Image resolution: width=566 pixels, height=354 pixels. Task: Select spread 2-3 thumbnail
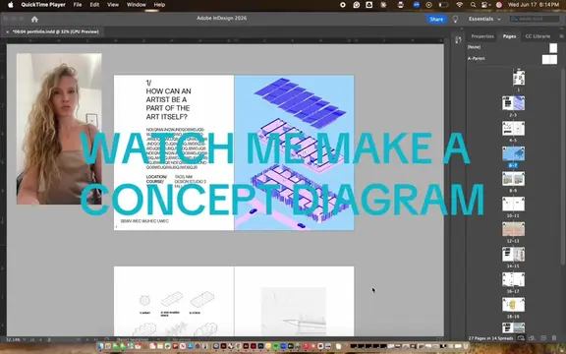pyautogui.click(x=513, y=103)
